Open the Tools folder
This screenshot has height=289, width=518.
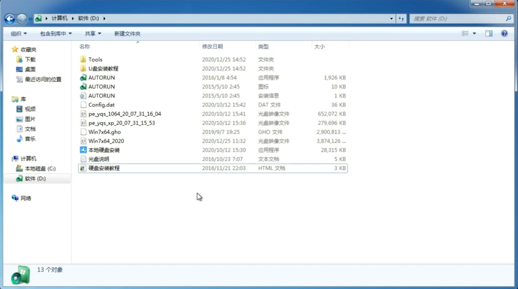click(95, 59)
